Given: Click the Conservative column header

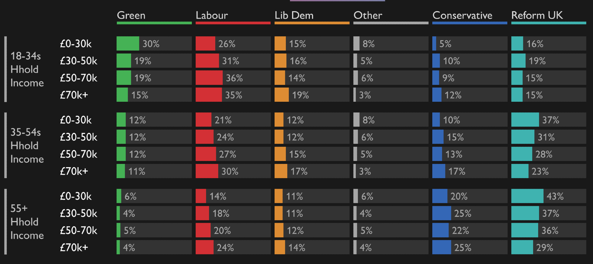Looking at the screenshot, I should click(x=462, y=15).
